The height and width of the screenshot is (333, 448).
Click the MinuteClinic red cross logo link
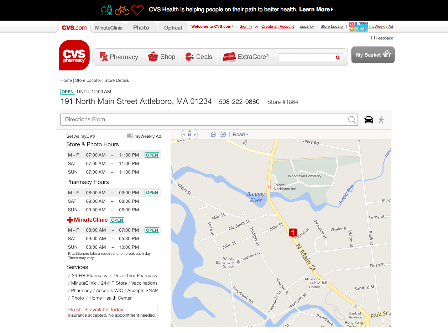87,220
